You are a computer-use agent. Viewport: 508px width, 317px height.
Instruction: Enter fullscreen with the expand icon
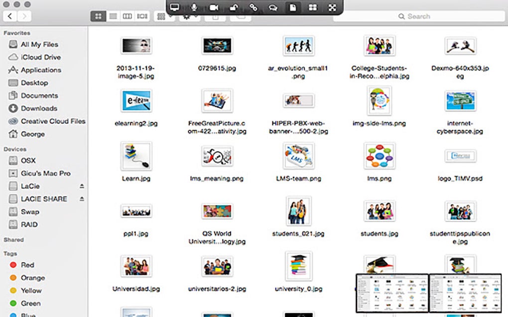331,7
